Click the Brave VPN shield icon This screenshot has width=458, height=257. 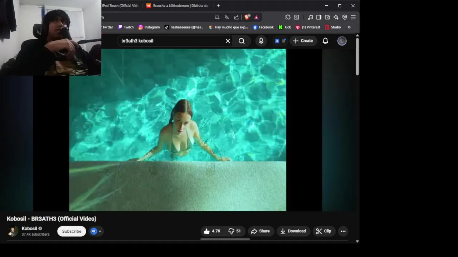coord(345,17)
